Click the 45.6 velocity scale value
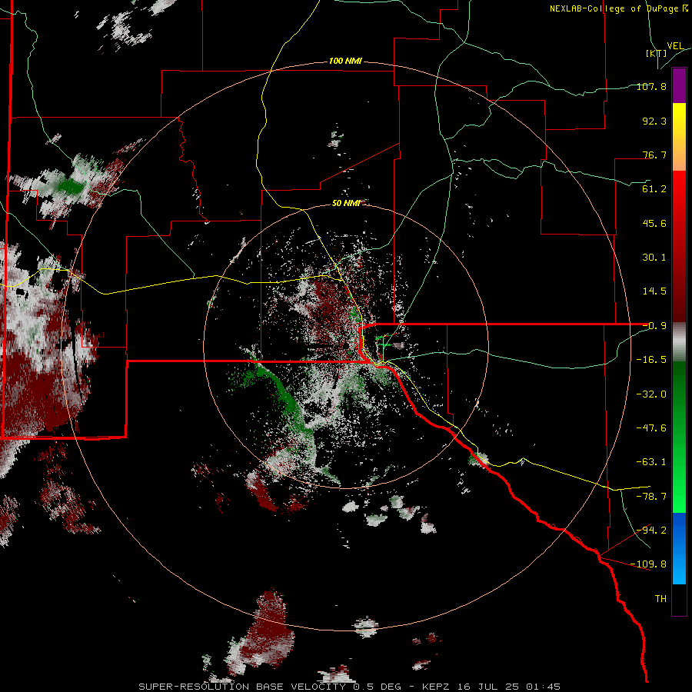 click(x=654, y=223)
